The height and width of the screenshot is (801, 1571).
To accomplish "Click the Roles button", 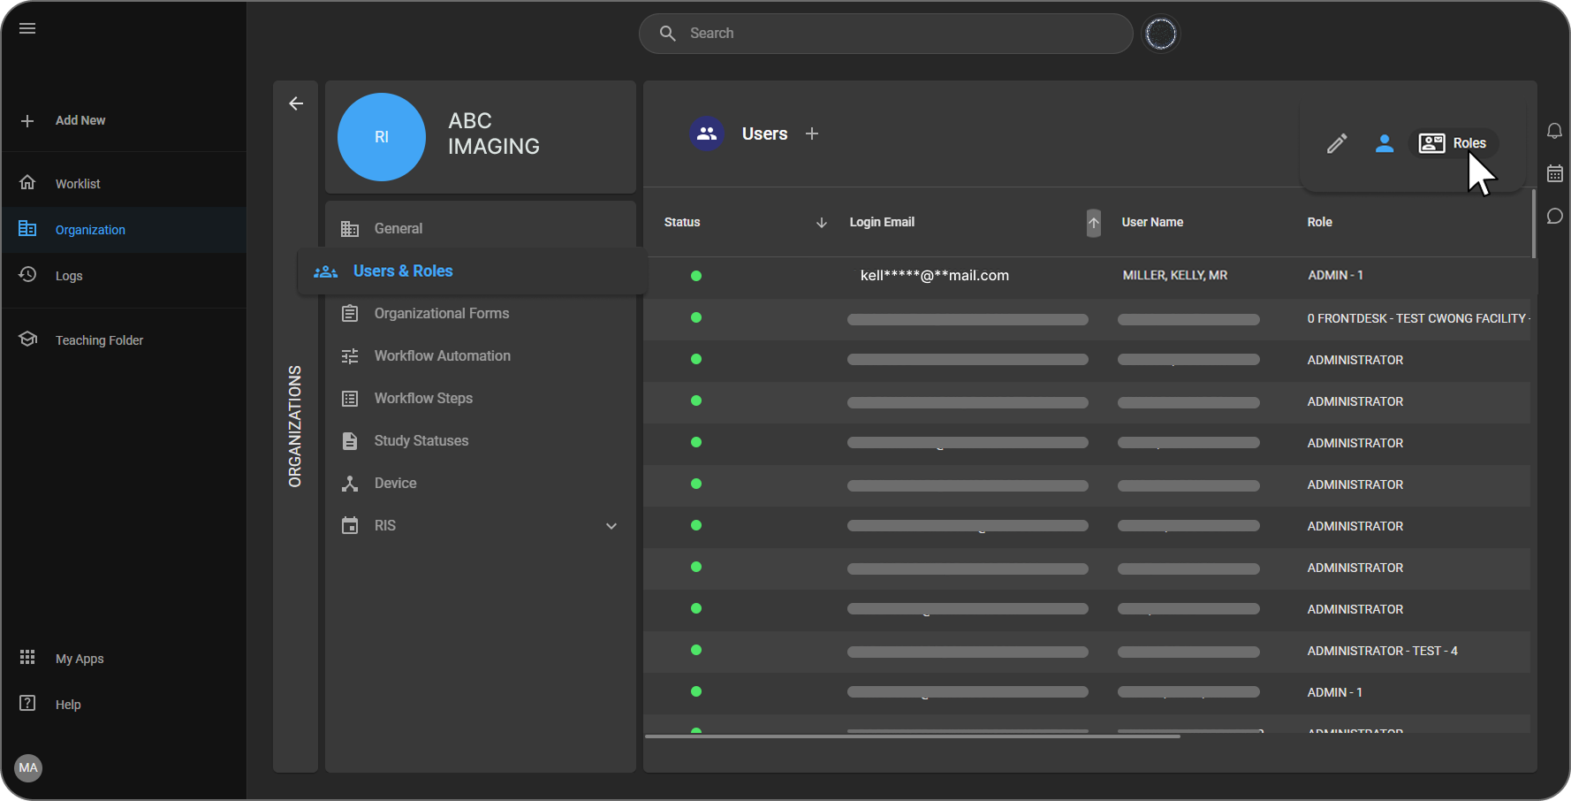I will click(x=1453, y=143).
